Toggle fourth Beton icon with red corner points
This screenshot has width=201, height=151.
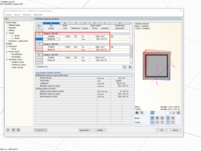point(168,118)
